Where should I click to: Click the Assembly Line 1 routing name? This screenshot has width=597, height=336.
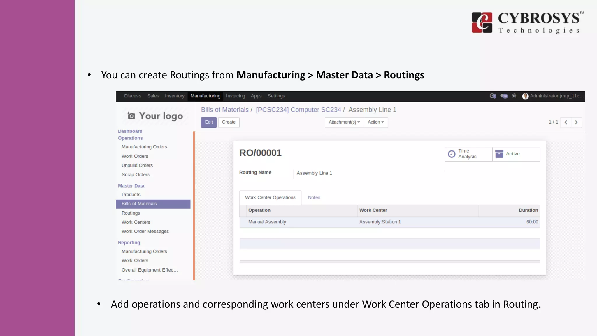(314, 173)
